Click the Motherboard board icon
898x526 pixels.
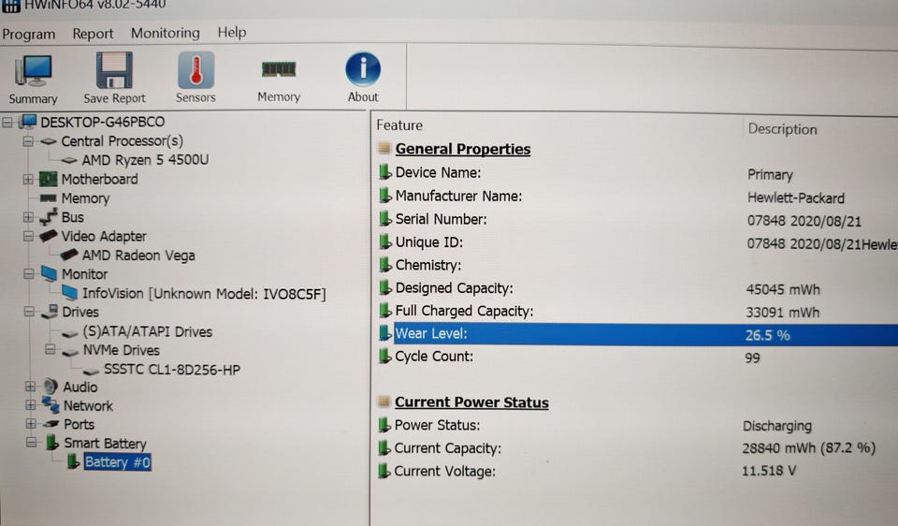click(x=48, y=180)
